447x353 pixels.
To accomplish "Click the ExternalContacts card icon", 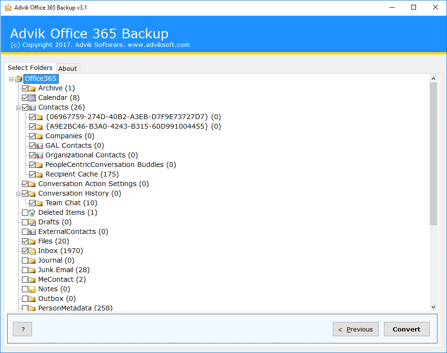I will tap(32, 232).
